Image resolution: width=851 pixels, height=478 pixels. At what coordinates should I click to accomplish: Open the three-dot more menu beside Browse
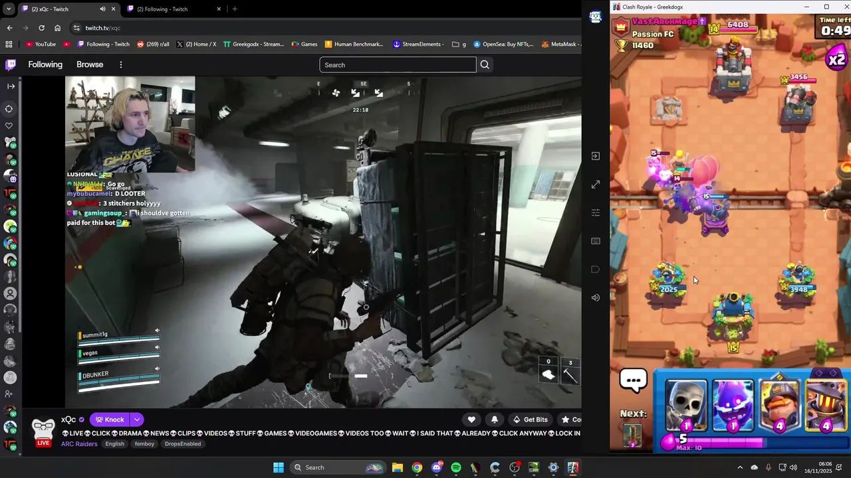pyautogui.click(x=120, y=64)
